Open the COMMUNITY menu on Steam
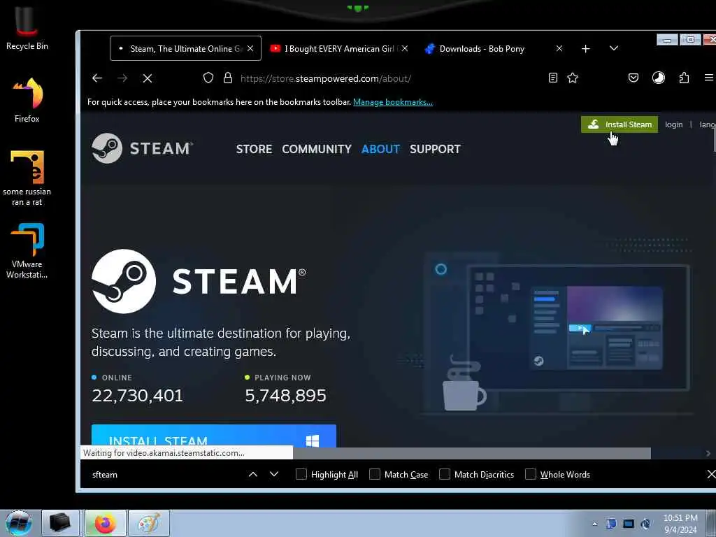716x537 pixels. click(317, 149)
